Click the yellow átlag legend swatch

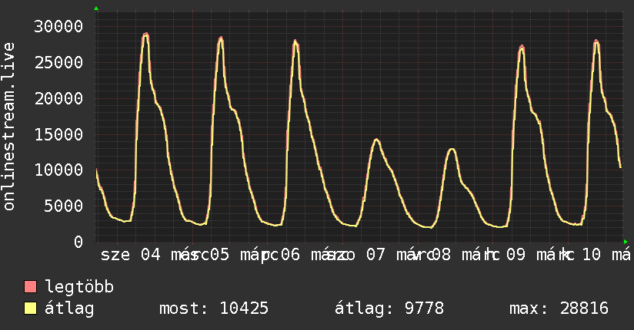pyautogui.click(x=30, y=309)
